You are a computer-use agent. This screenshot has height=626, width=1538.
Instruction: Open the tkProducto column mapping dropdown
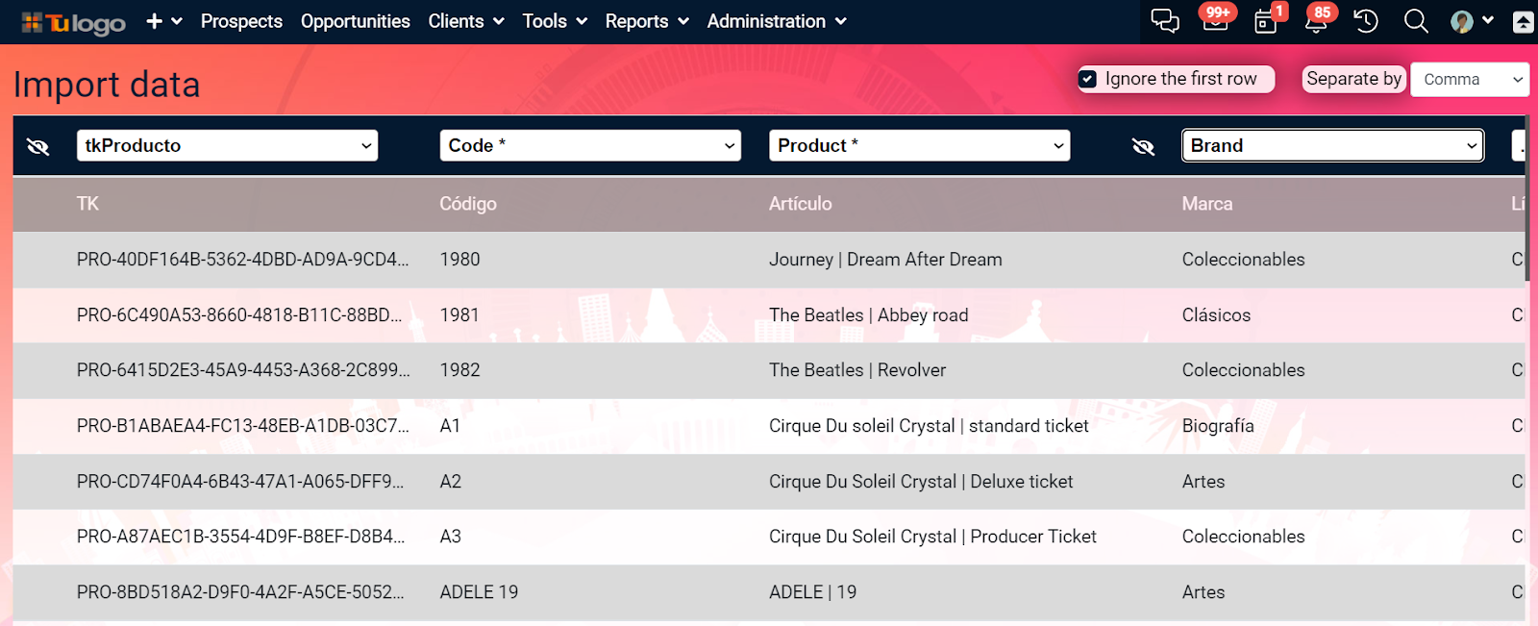[227, 145]
